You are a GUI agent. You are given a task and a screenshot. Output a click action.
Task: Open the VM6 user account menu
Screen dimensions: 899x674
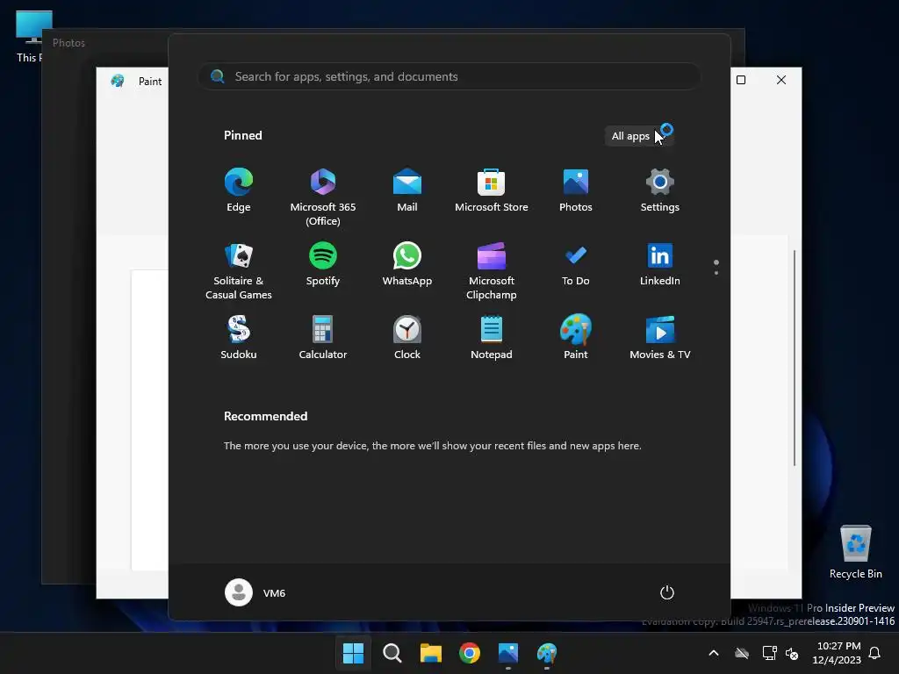click(255, 592)
